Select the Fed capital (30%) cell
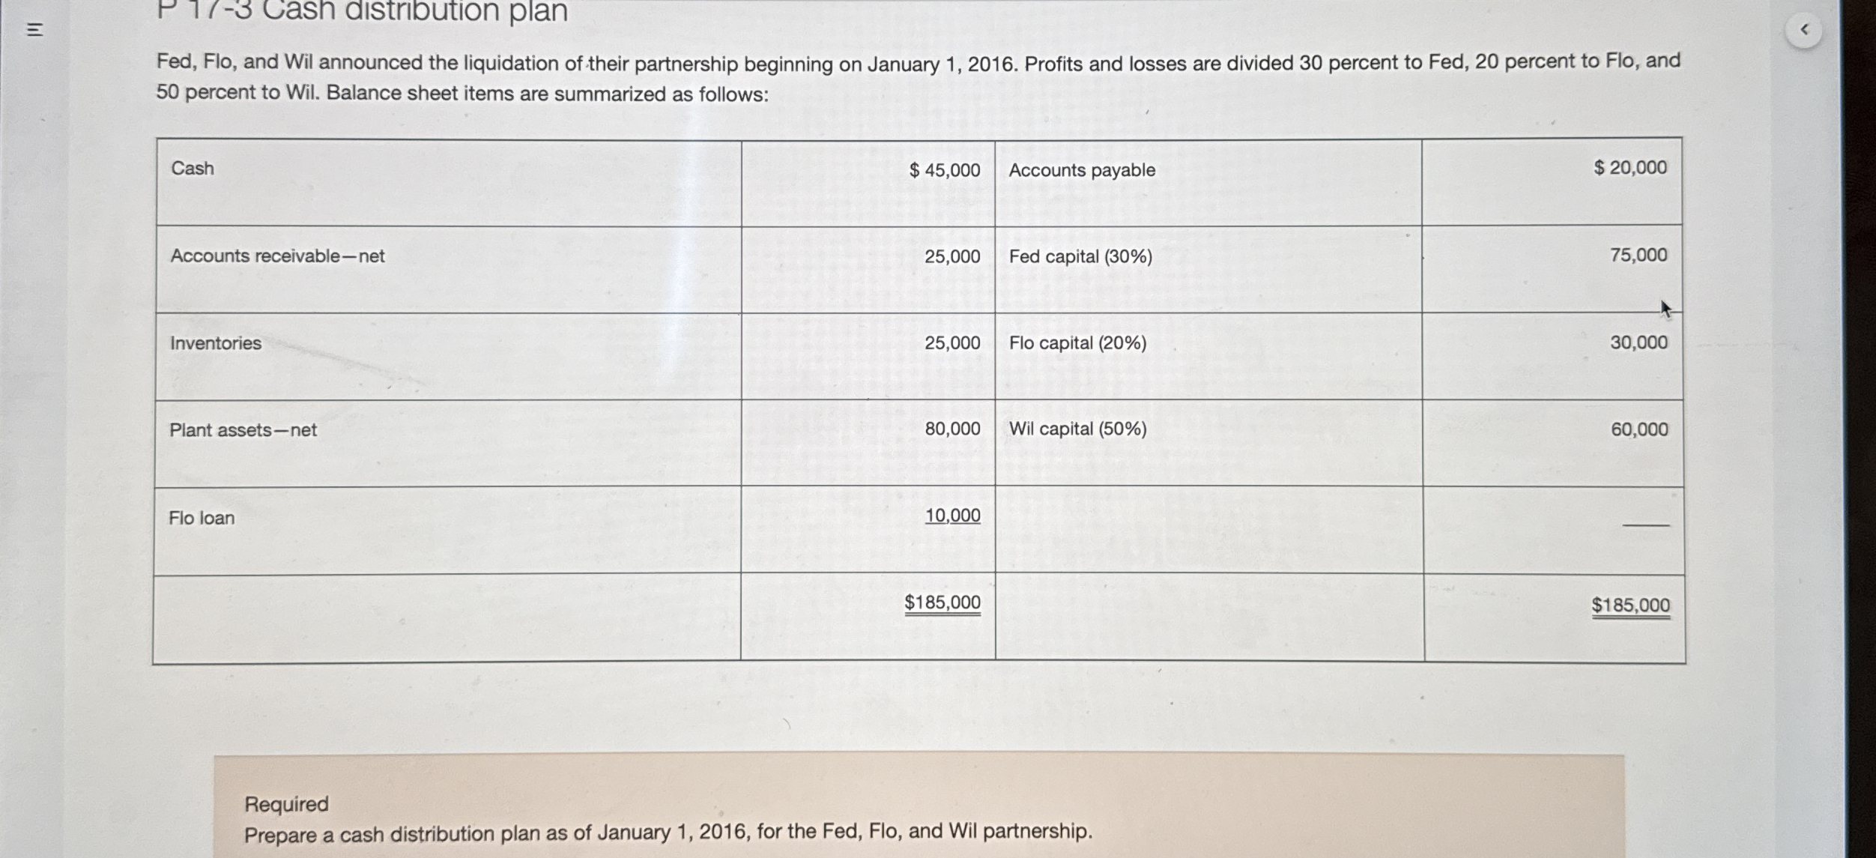Screen dimensions: 1876x858 [x=1078, y=256]
